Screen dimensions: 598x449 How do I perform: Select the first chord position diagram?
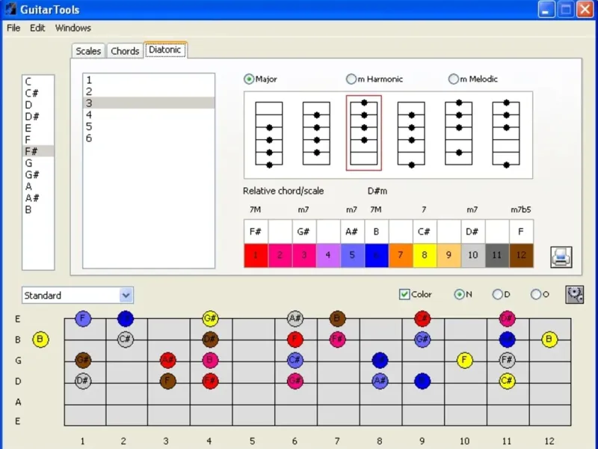269,134
